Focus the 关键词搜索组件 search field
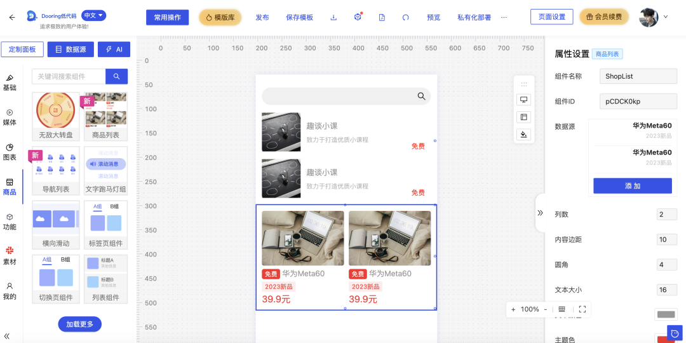The image size is (686, 343). pos(69,76)
